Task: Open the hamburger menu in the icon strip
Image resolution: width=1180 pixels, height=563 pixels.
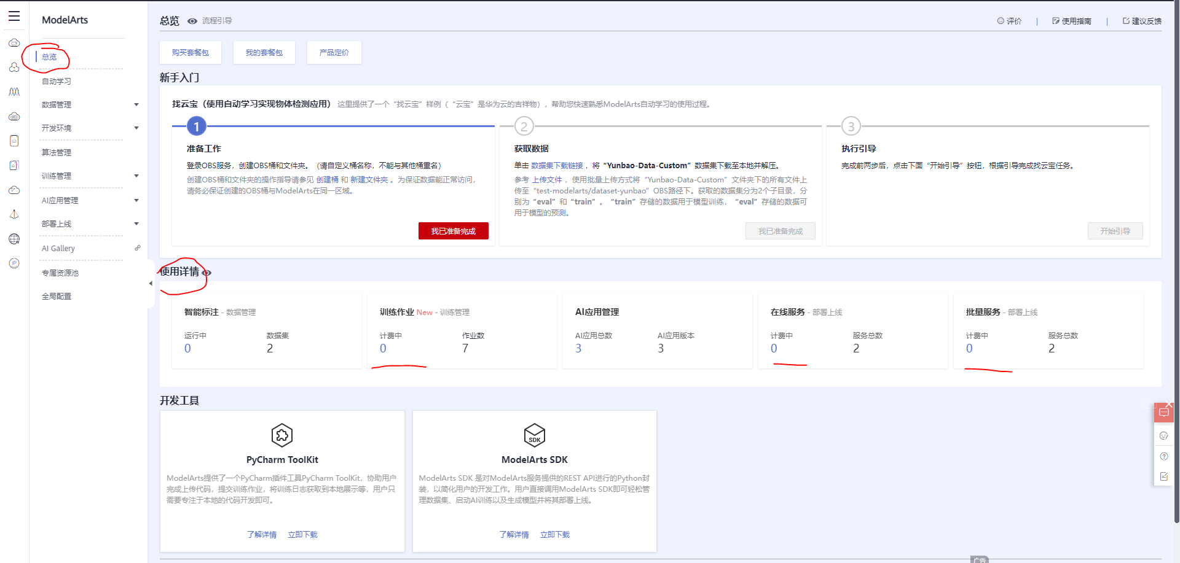Action: tap(14, 17)
